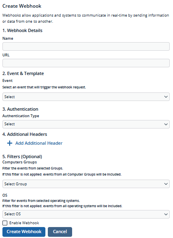This screenshot has height=238, width=173.
Task: Click the plus icon for additional header
Action: click(10, 143)
